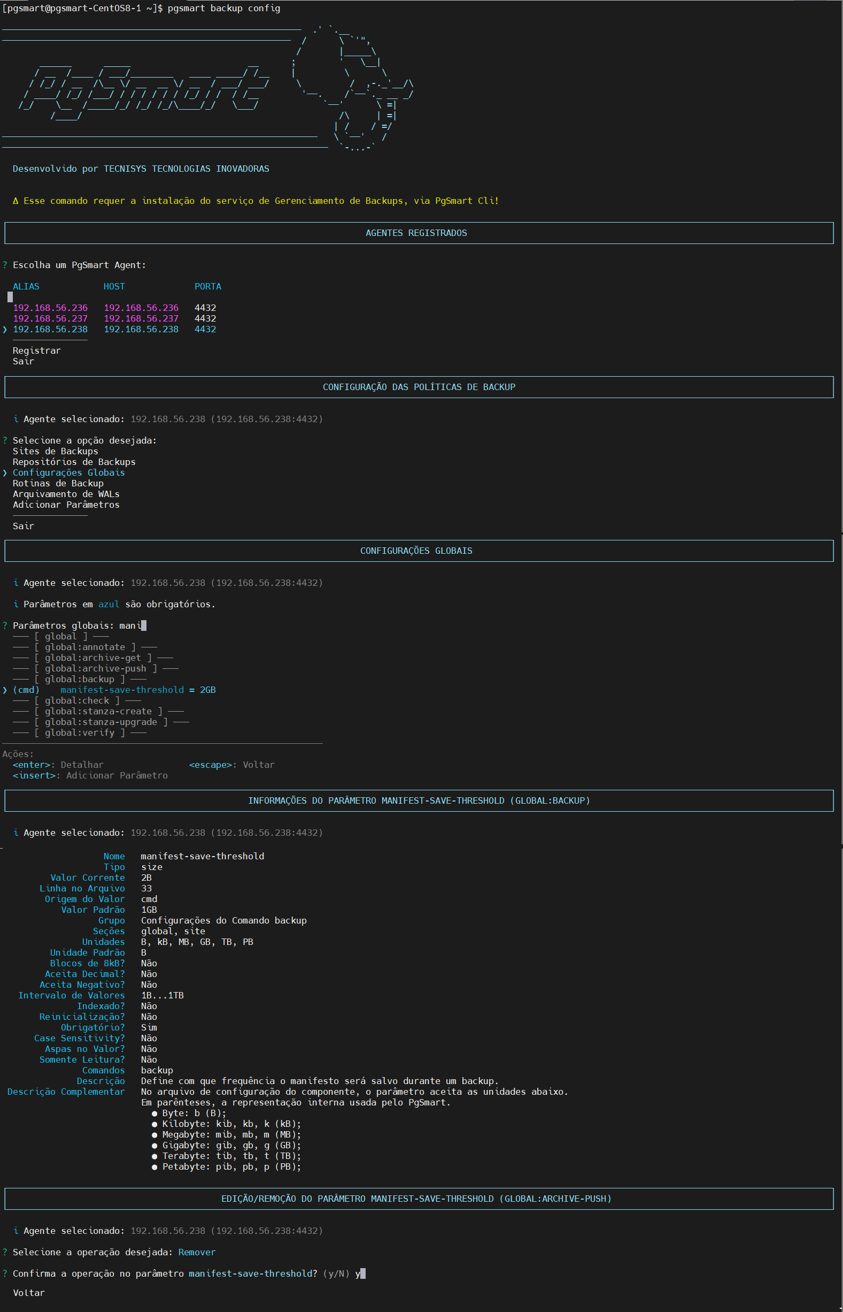Screen dimensions: 843x1312
Task: Click Comandos value backup
Action: [157, 1071]
